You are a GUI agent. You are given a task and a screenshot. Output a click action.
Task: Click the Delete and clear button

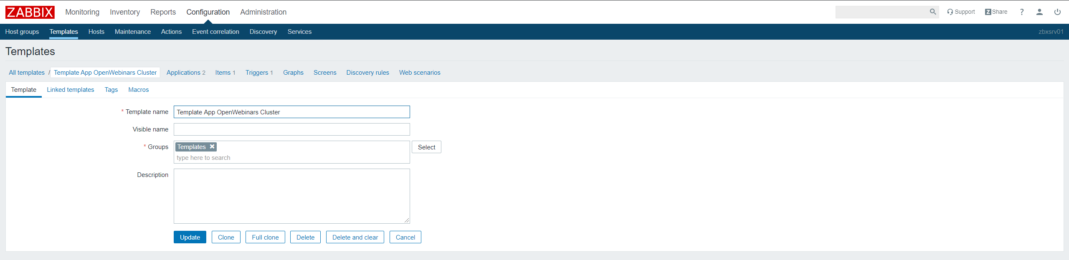(x=355, y=237)
